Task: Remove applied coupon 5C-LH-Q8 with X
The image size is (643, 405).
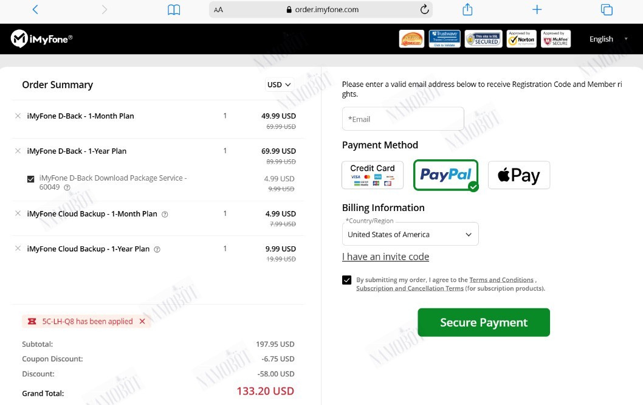Action: click(x=142, y=321)
